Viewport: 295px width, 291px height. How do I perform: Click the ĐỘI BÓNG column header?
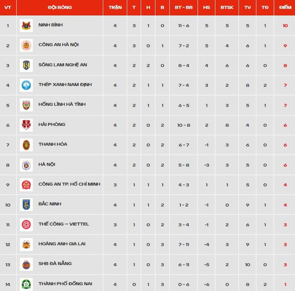60,7
